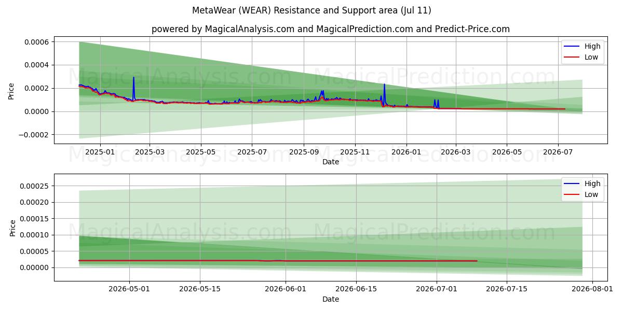The width and height of the screenshot is (623, 311).
Task: Click the '2025-09' x-axis label in top chart
Action: (304, 152)
